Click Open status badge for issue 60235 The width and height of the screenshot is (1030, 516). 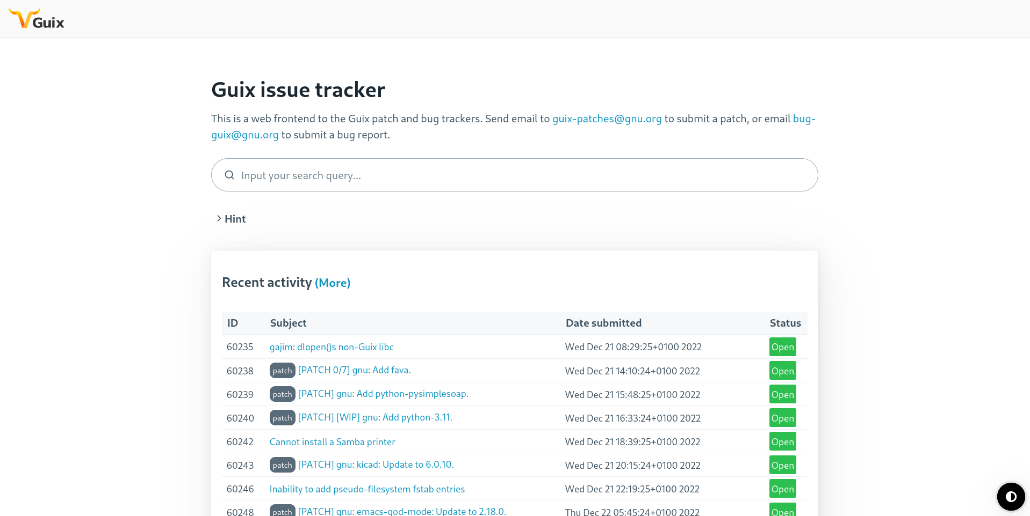(782, 347)
